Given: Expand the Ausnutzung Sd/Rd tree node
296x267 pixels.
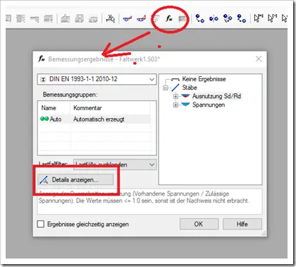Looking at the screenshot, I should pos(175,96).
